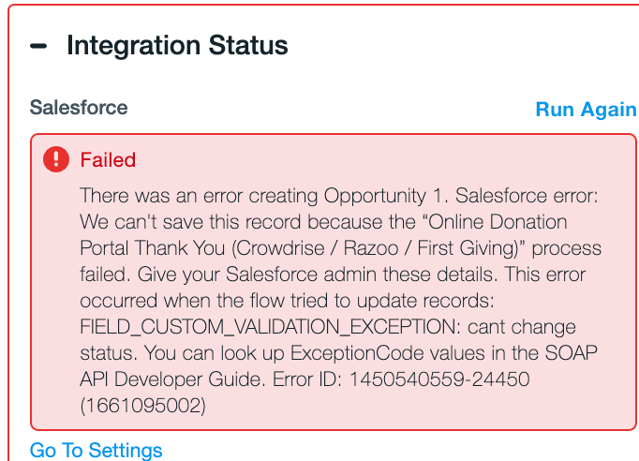Click the Integration Status heading
The height and width of the screenshot is (461, 639).
(177, 45)
